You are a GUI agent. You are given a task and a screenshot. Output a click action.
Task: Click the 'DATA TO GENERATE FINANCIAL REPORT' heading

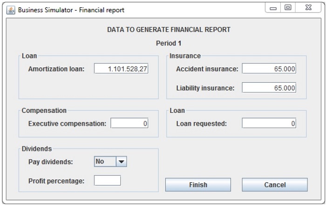point(169,30)
